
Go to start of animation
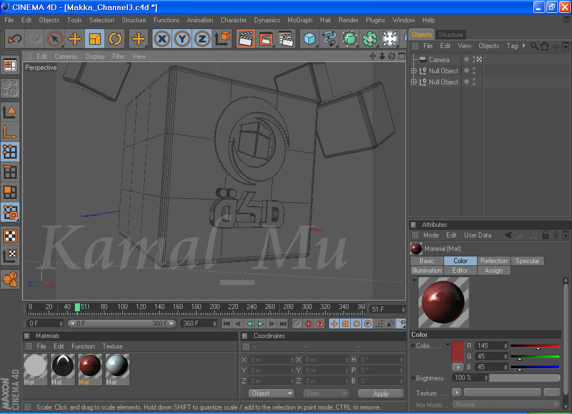227,323
